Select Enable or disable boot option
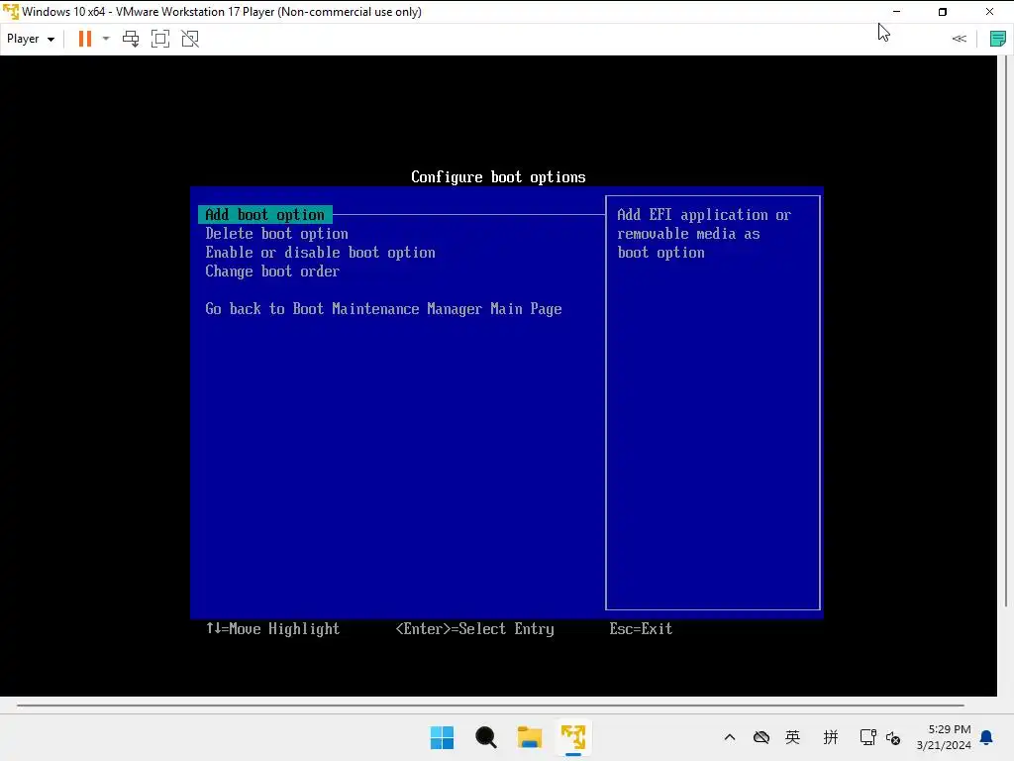The image size is (1014, 761). 320,253
